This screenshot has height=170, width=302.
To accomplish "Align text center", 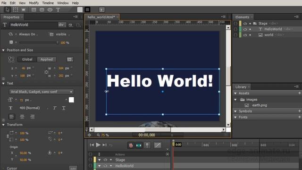I will coord(22,117).
